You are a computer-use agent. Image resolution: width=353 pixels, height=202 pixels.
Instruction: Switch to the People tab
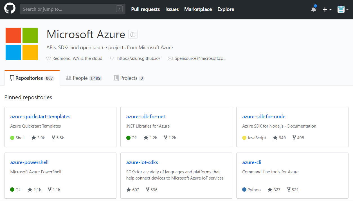tap(84, 78)
